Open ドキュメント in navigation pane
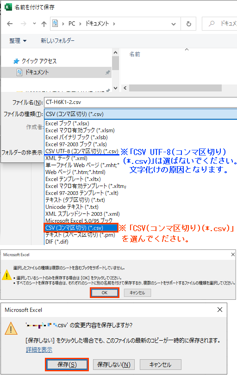 point(37,72)
